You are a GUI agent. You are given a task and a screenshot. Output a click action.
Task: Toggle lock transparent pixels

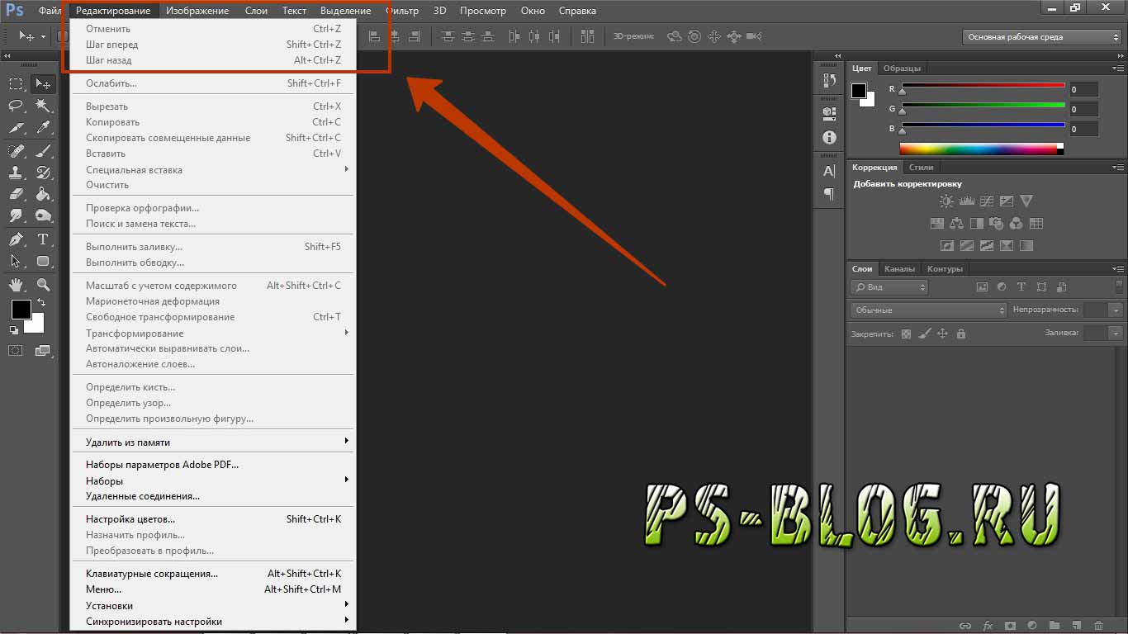[x=906, y=334]
